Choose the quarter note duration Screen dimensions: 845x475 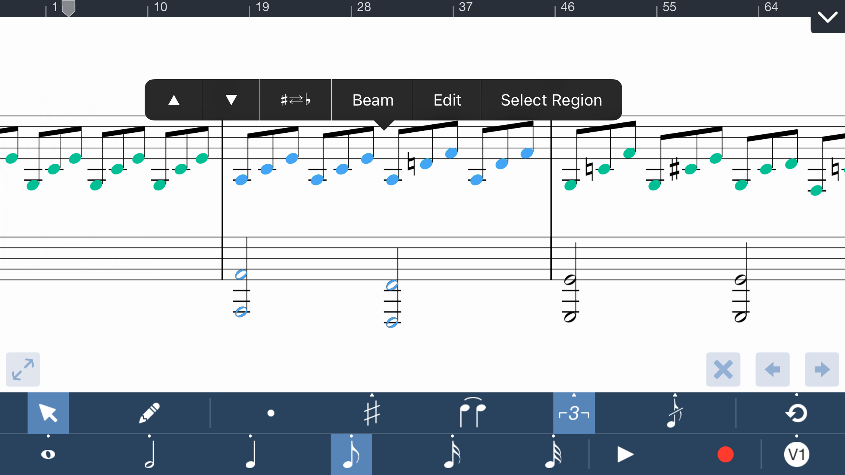tap(250, 454)
